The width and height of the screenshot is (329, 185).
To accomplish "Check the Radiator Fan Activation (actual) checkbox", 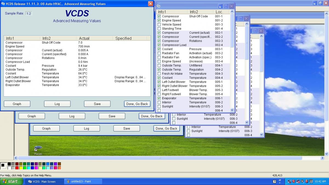I will [x=159, y=53].
